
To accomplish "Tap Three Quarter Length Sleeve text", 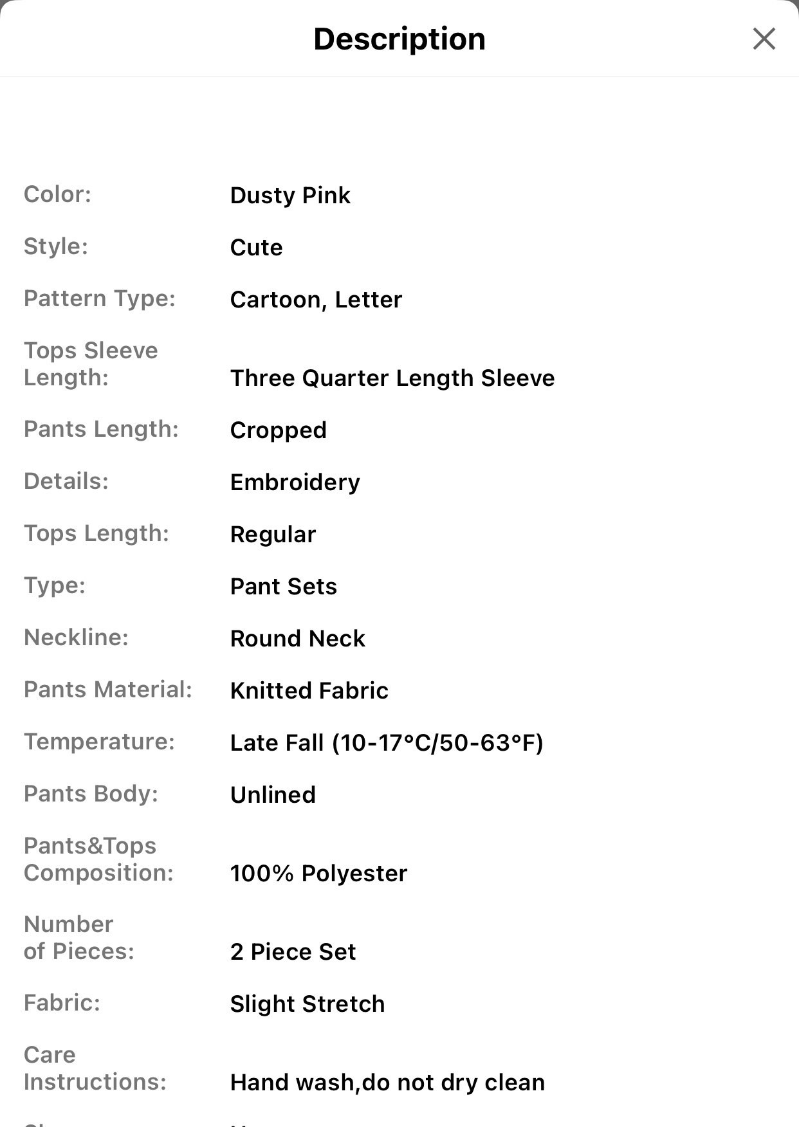I will coord(392,378).
